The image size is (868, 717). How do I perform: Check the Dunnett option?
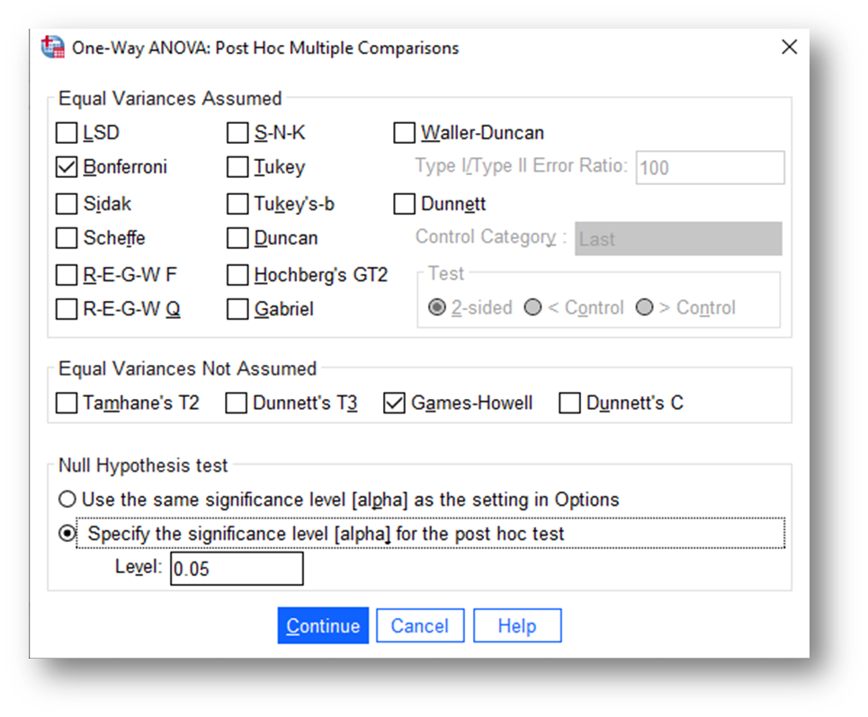click(x=404, y=203)
